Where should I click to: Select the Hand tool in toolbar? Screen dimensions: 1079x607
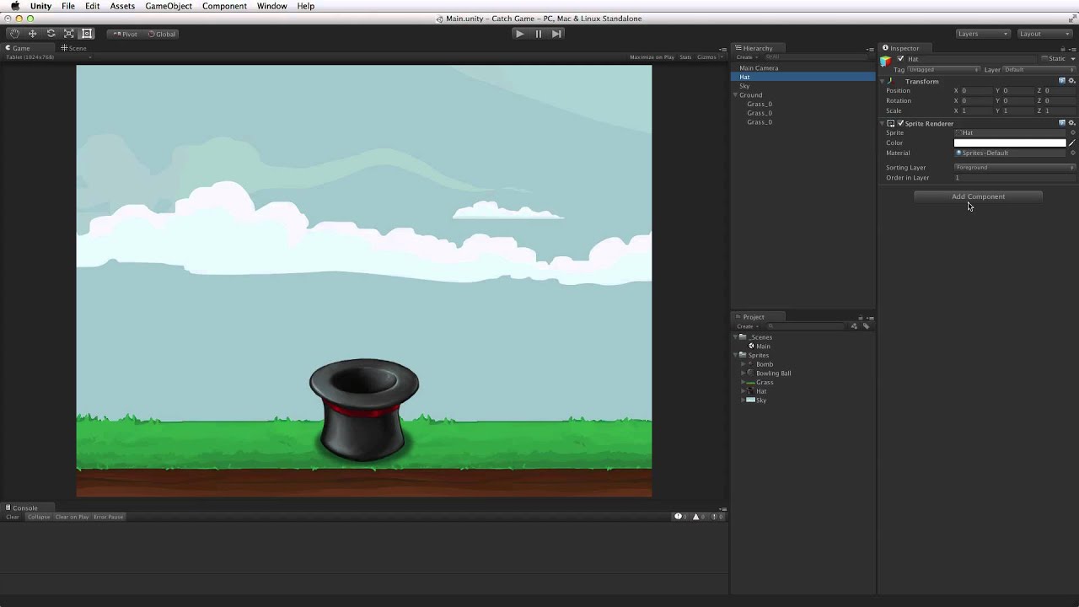tap(14, 34)
